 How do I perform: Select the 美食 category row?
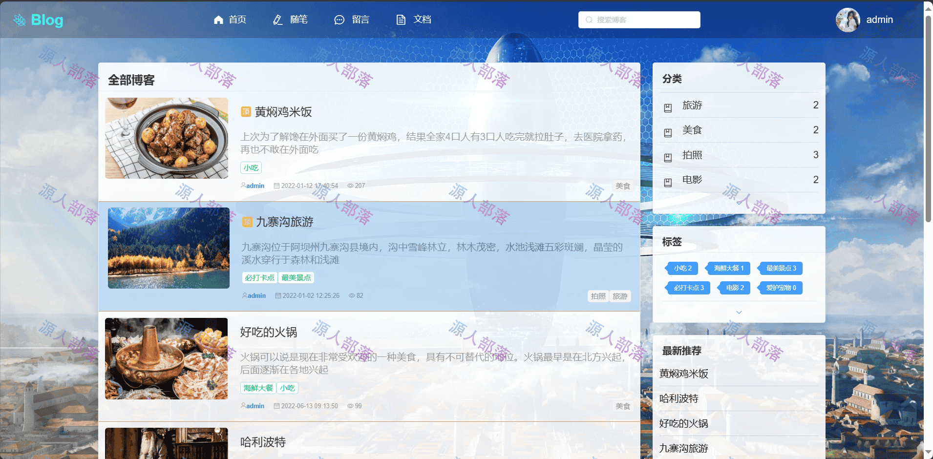click(739, 130)
